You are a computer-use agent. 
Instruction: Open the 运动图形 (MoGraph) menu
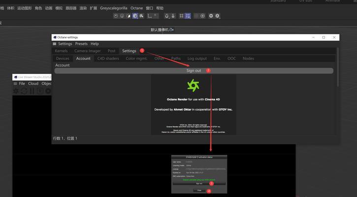(x=25, y=8)
